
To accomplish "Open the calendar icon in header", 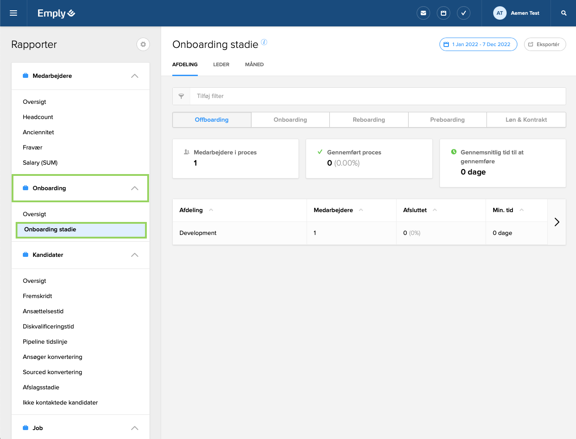I will point(443,13).
